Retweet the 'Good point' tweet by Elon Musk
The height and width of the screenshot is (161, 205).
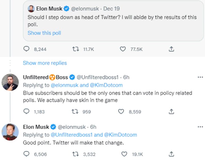coord(75,154)
